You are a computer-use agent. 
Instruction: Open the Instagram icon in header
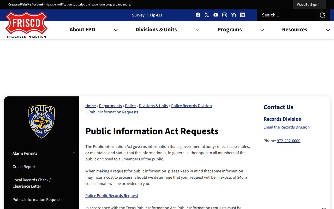pyautogui.click(x=225, y=15)
